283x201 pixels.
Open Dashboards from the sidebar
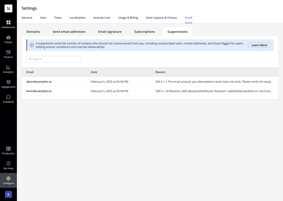(8, 24)
